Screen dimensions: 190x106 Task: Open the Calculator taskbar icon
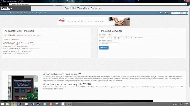click(45, 104)
